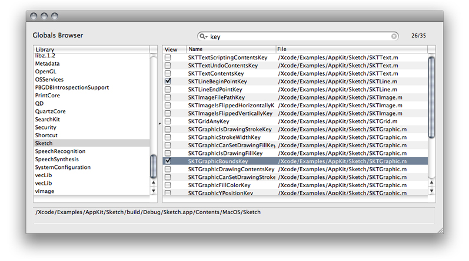
Task: Click results table scroll down arrow
Action: [x=431, y=191]
